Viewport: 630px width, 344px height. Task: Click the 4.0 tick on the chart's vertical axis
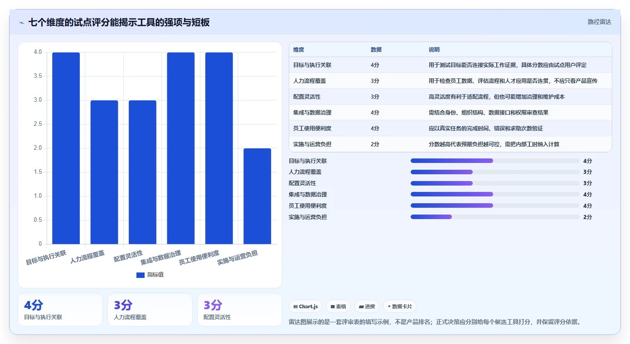[38, 52]
